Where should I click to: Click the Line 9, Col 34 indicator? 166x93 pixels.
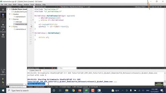(156, 7)
